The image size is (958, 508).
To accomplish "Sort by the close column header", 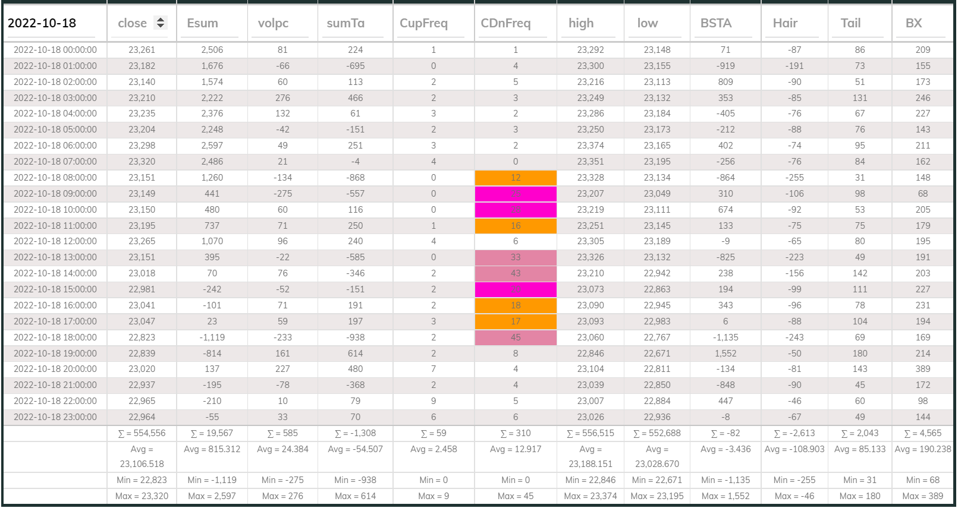I will 132,23.
